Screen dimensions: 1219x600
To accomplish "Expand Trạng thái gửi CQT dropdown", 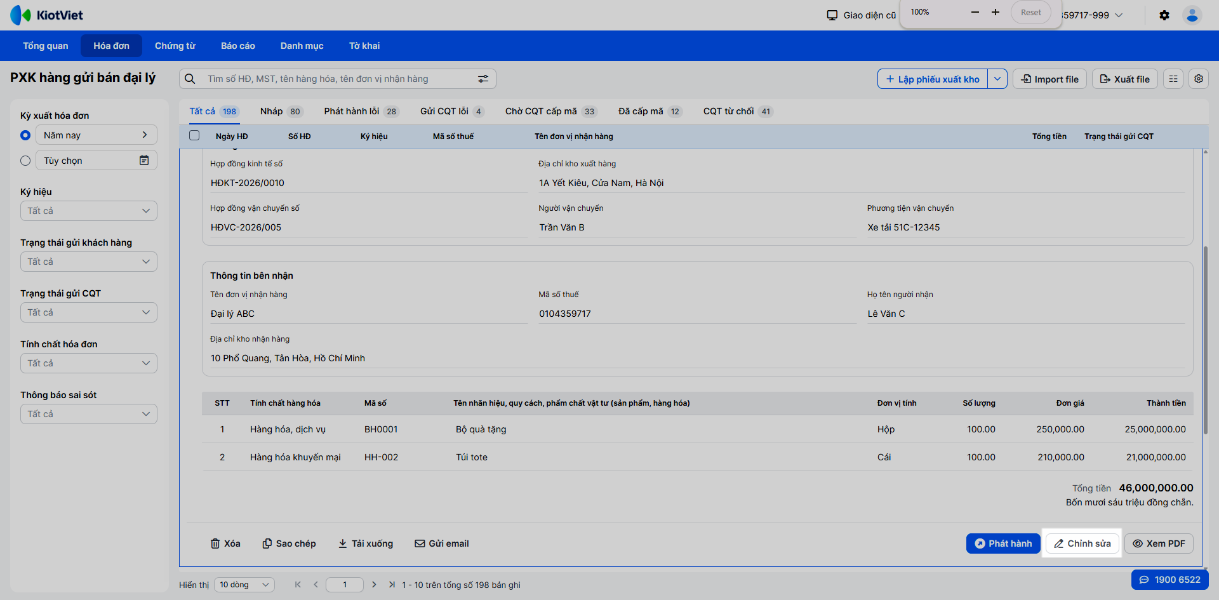I will [x=89, y=312].
